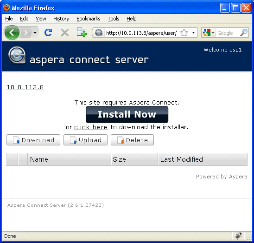
Task: Run the search with the magnifying glass icon
Action: point(244,33)
